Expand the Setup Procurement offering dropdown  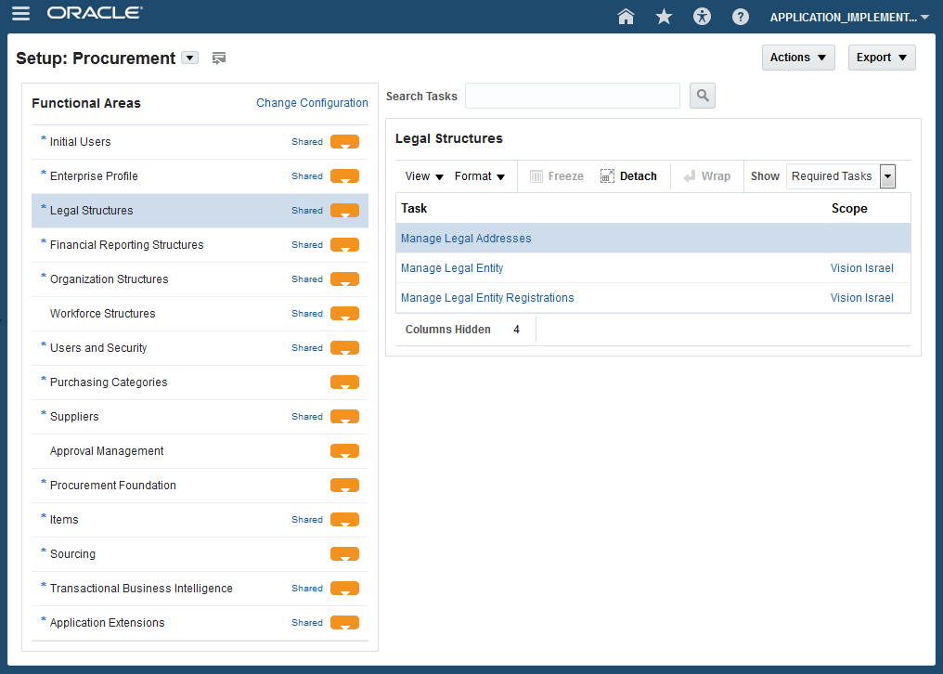point(189,58)
